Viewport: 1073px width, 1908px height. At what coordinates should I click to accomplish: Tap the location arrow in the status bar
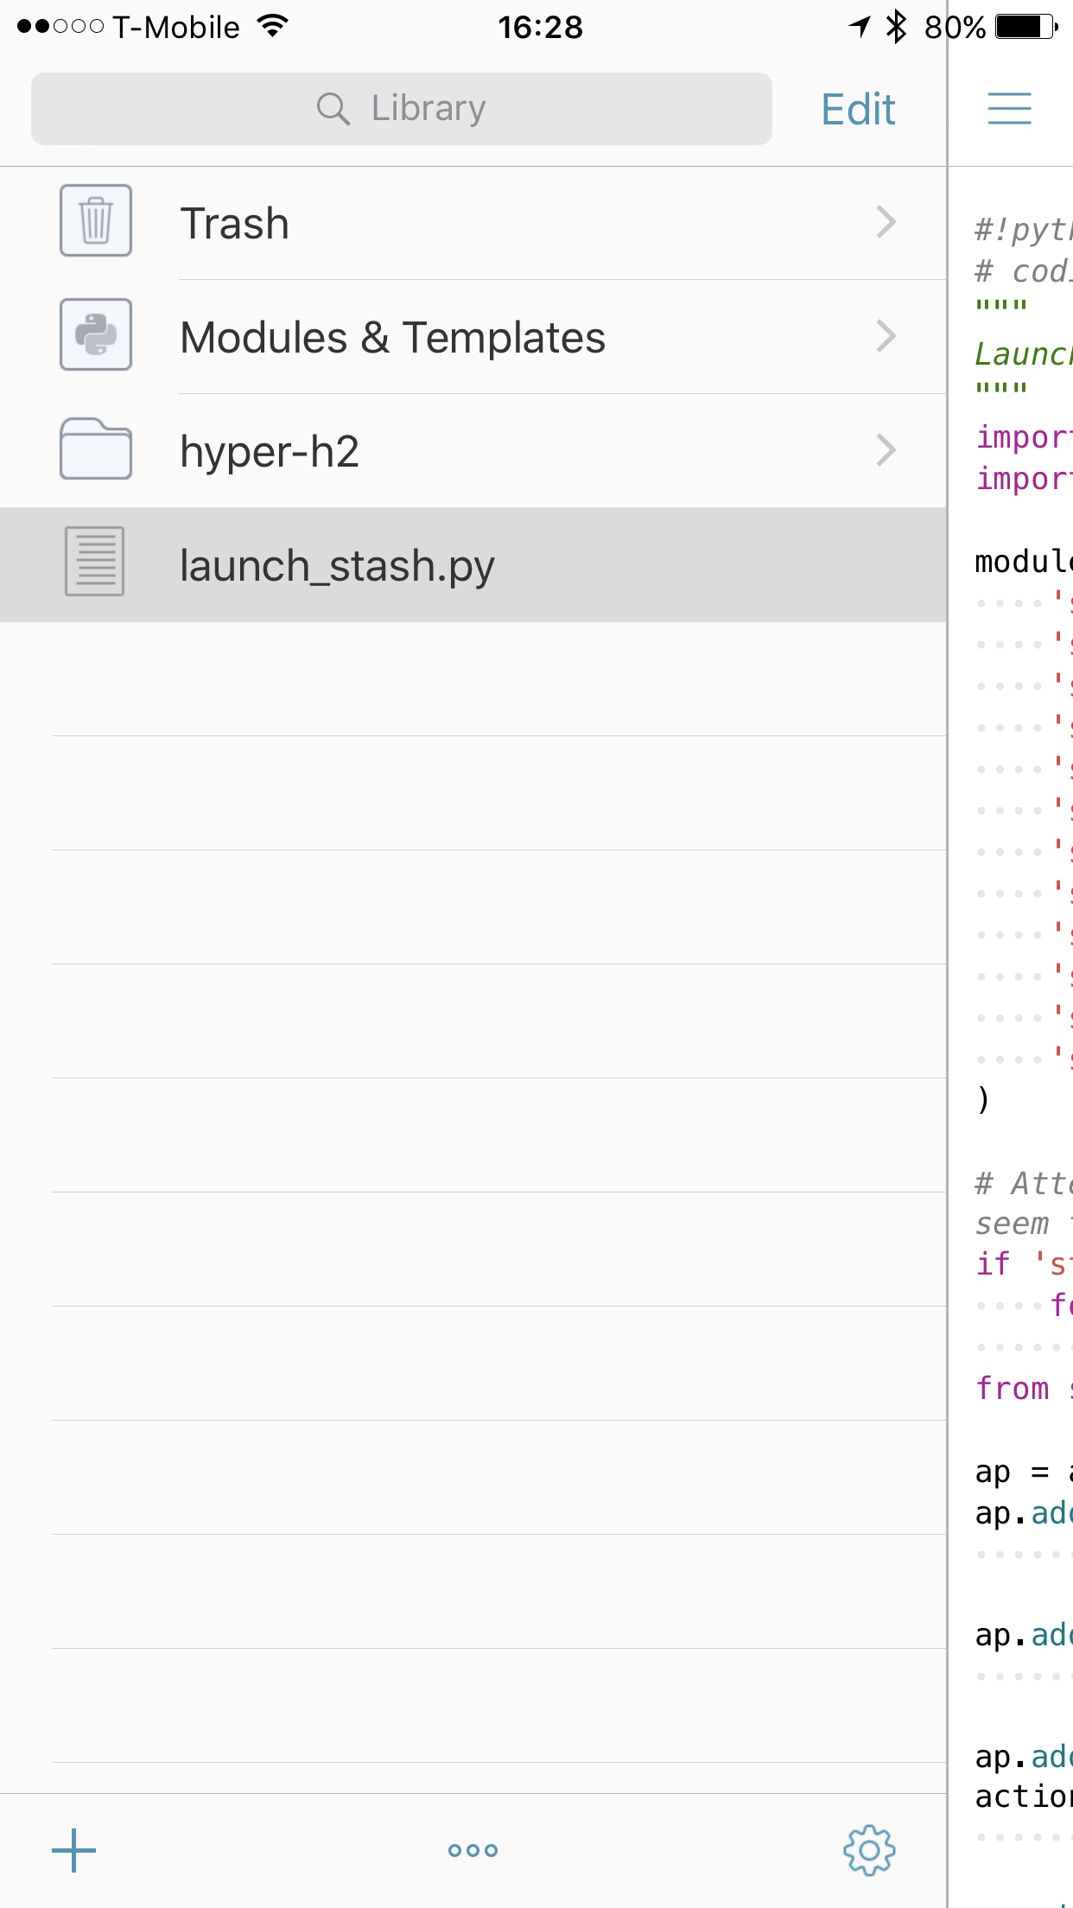point(860,27)
